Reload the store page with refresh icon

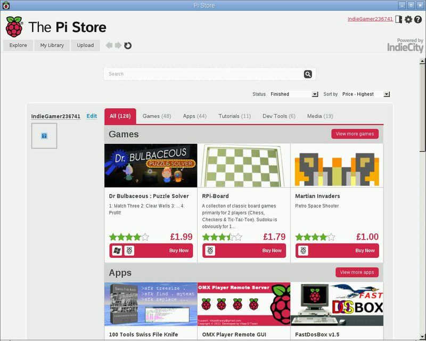128,45
